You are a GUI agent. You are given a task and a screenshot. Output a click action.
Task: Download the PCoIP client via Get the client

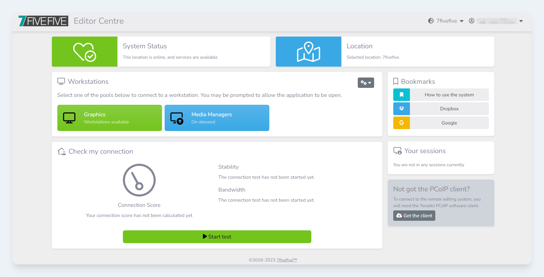[x=414, y=216]
